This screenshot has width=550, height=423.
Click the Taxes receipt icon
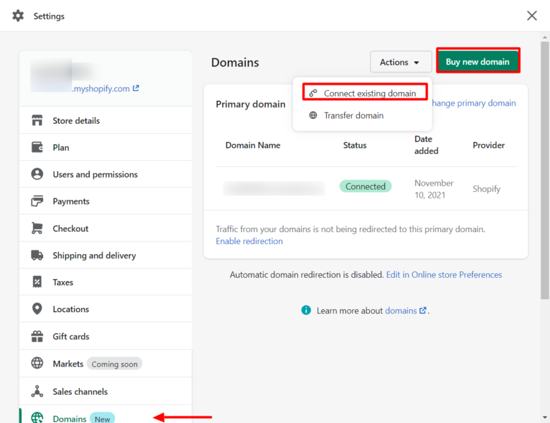(38, 282)
